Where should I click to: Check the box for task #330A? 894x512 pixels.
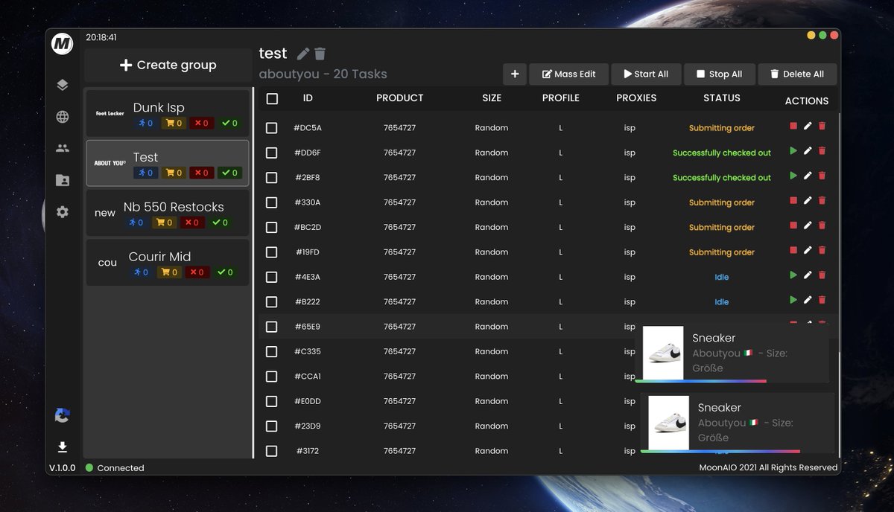pos(272,202)
